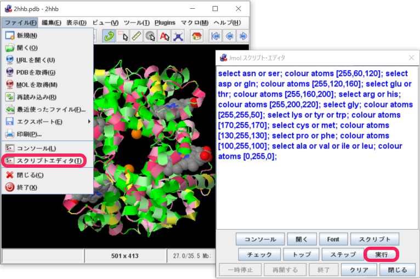Screen dimensions: 420x279
Task: Open the Plugins menu
Action: [164, 22]
